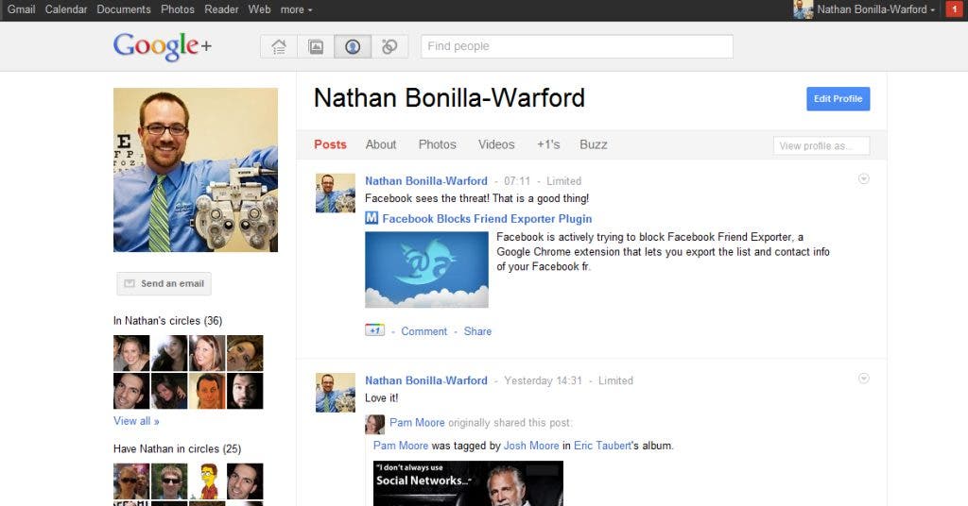Click the account avatar in the top bar
968x506 pixels.
(x=804, y=9)
